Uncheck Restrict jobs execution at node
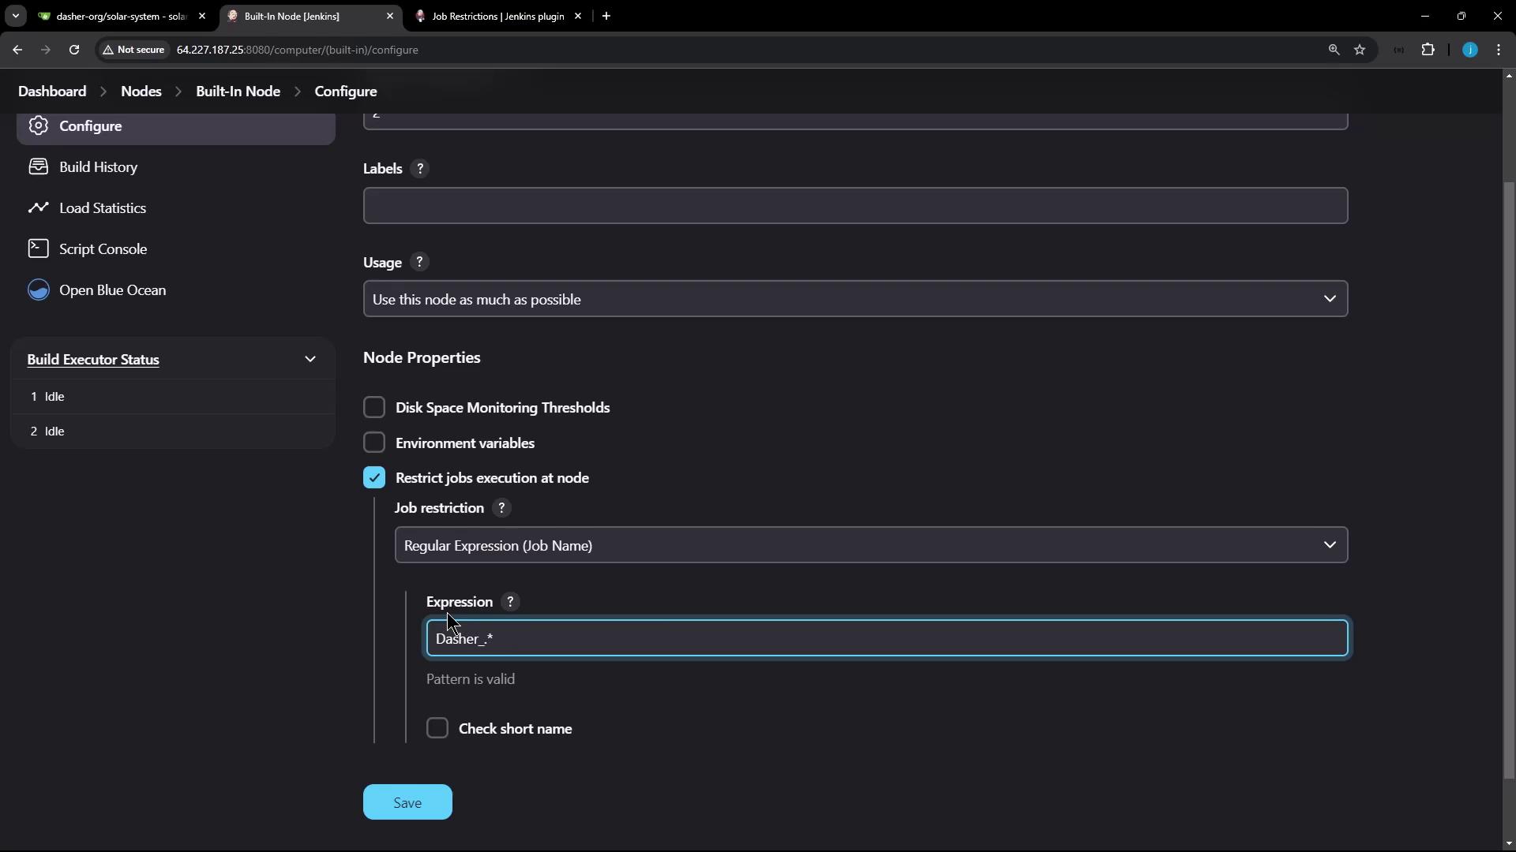 pos(374,478)
